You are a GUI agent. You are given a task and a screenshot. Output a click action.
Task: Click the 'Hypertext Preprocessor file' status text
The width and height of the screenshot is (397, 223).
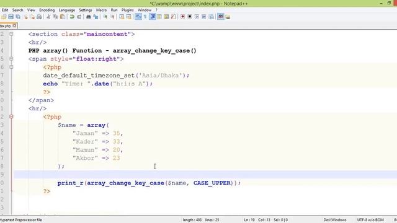[x=21, y=220]
